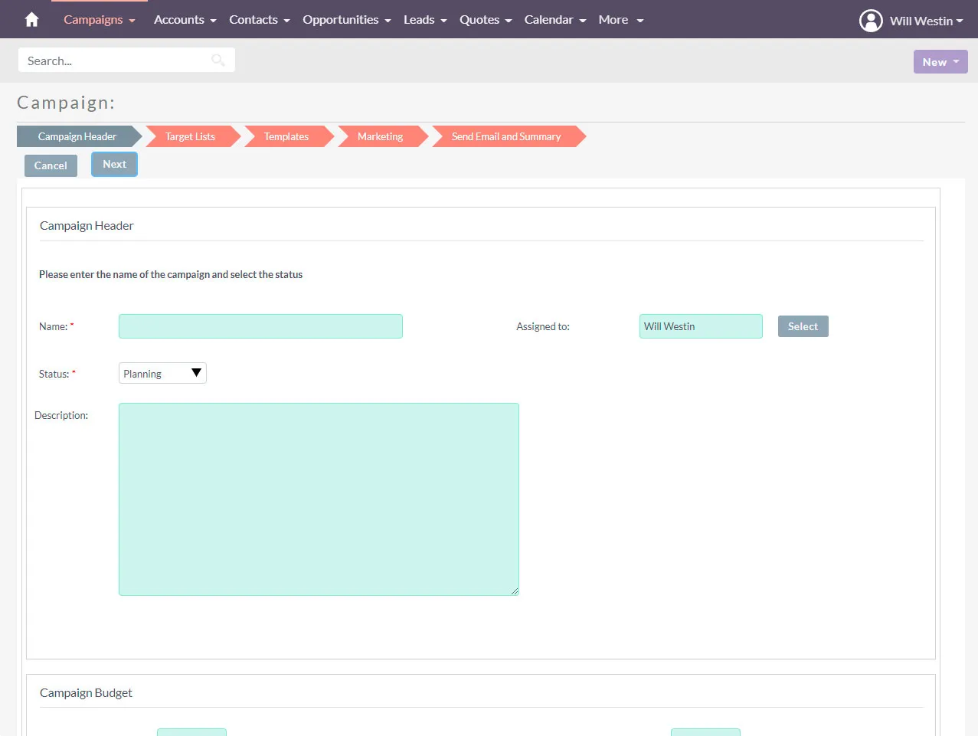Click the user avatar icon
The width and height of the screenshot is (978, 736).
point(871,21)
